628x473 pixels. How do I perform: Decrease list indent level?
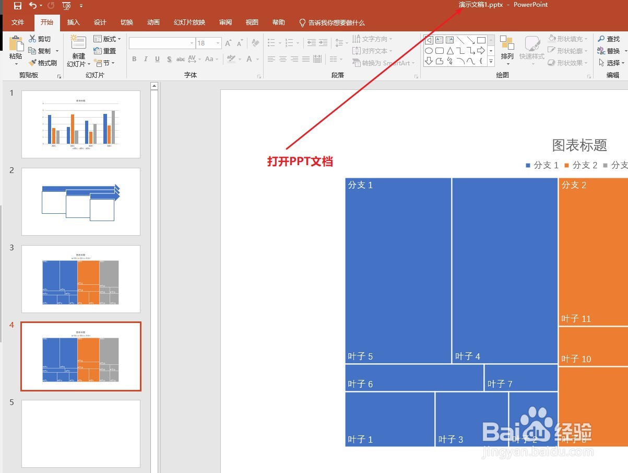(312, 43)
